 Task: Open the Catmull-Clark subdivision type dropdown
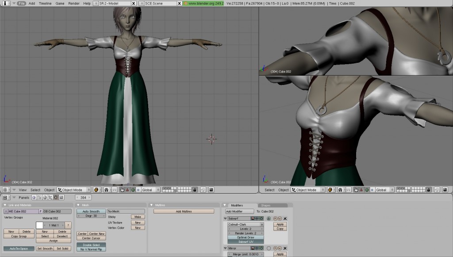245,224
